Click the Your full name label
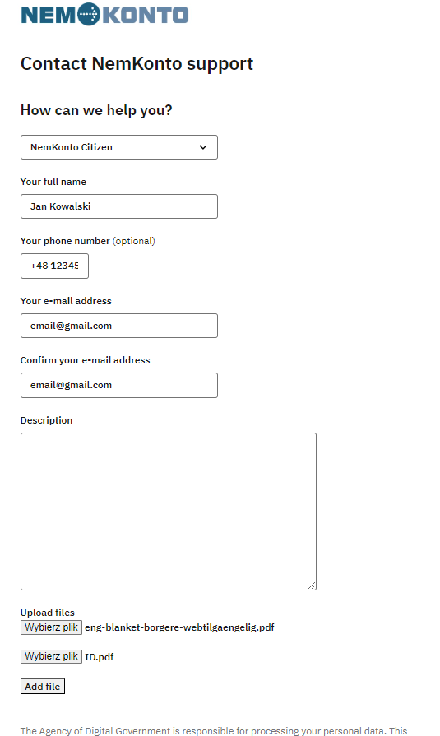This screenshot has width=440, height=736. click(53, 182)
